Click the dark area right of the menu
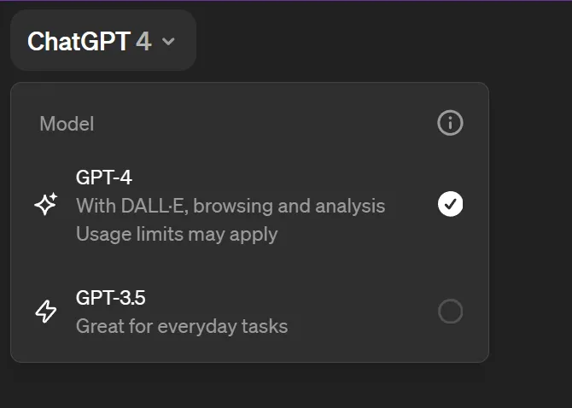The width and height of the screenshot is (572, 408). [529, 222]
